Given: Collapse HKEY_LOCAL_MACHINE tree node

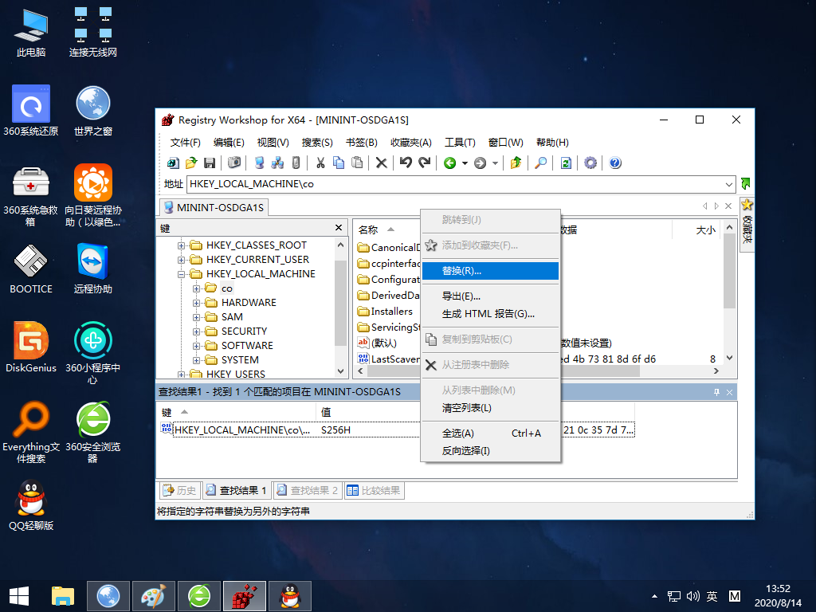Looking at the screenshot, I should [181, 274].
